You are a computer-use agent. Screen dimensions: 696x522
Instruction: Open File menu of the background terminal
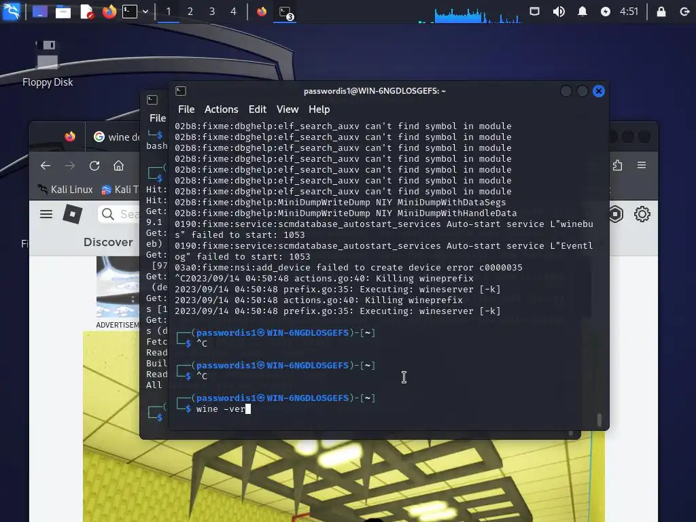coord(158,118)
